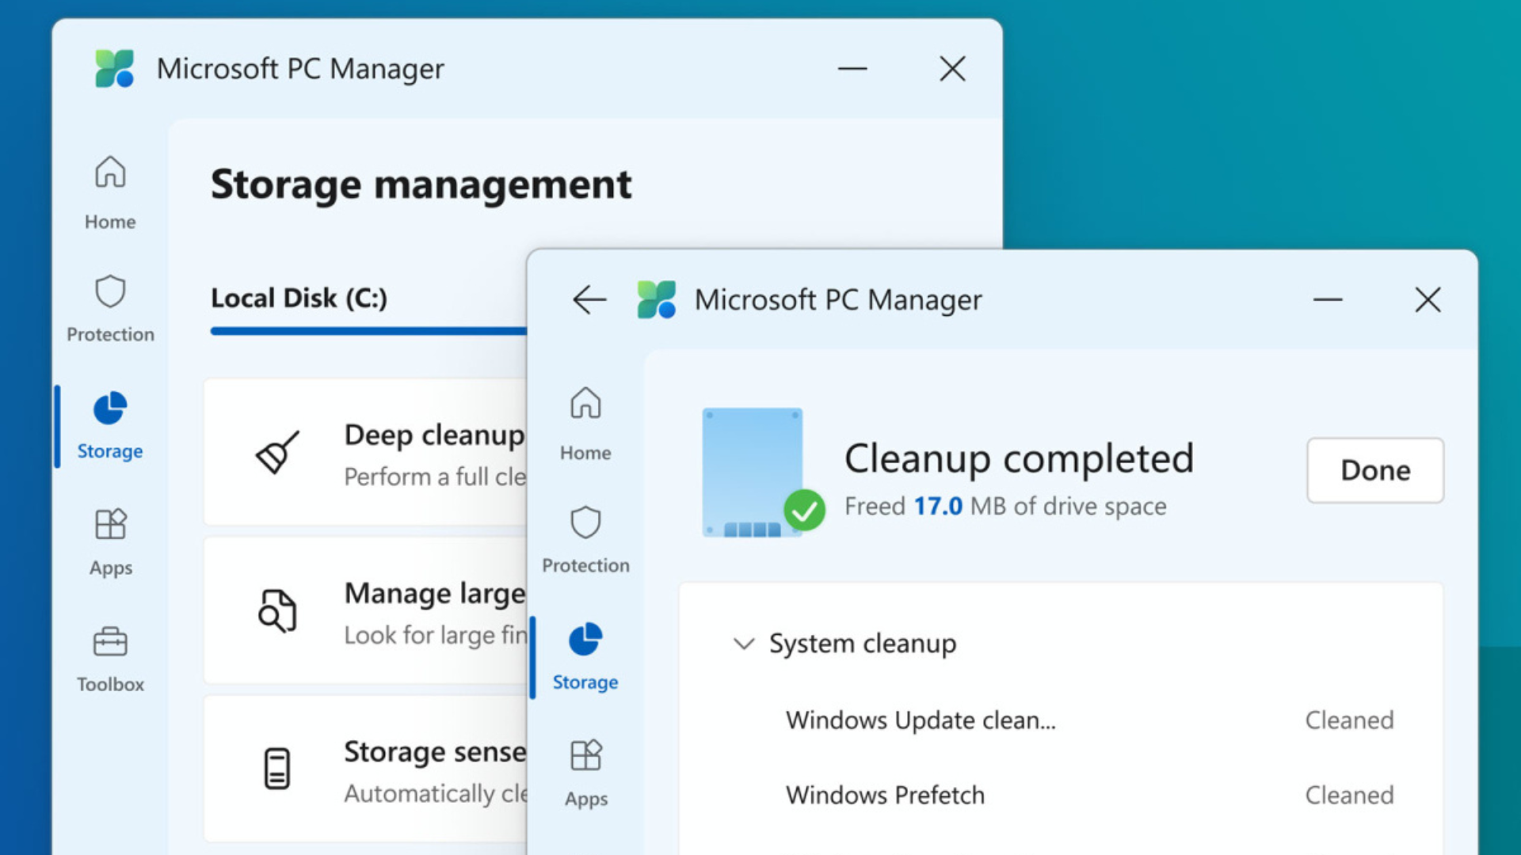Viewport: 1521px width, 855px height.
Task: Click the Windows Prefetch cleaned entry
Action: [885, 795]
